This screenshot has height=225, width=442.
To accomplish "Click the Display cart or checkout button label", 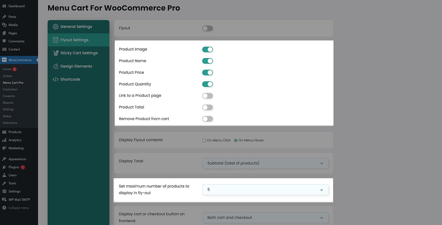I will click(152, 217).
